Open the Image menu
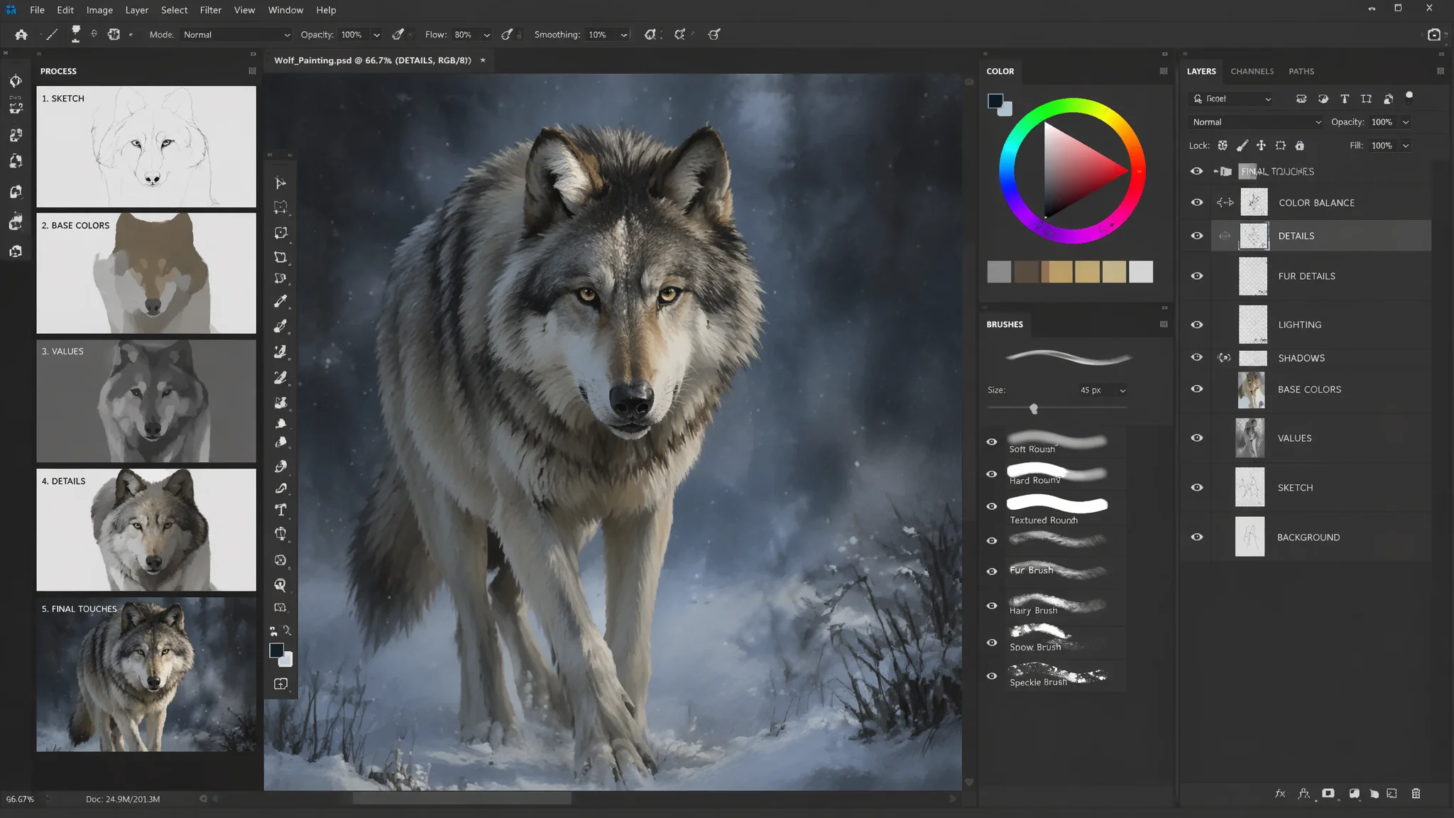Image resolution: width=1454 pixels, height=818 pixels. [99, 10]
